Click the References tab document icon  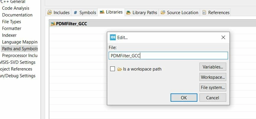click(204, 13)
